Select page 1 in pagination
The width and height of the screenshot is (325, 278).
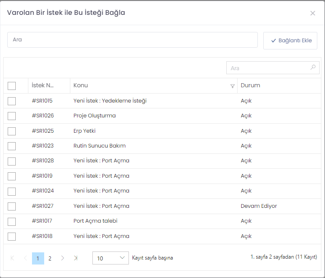[x=38, y=258]
